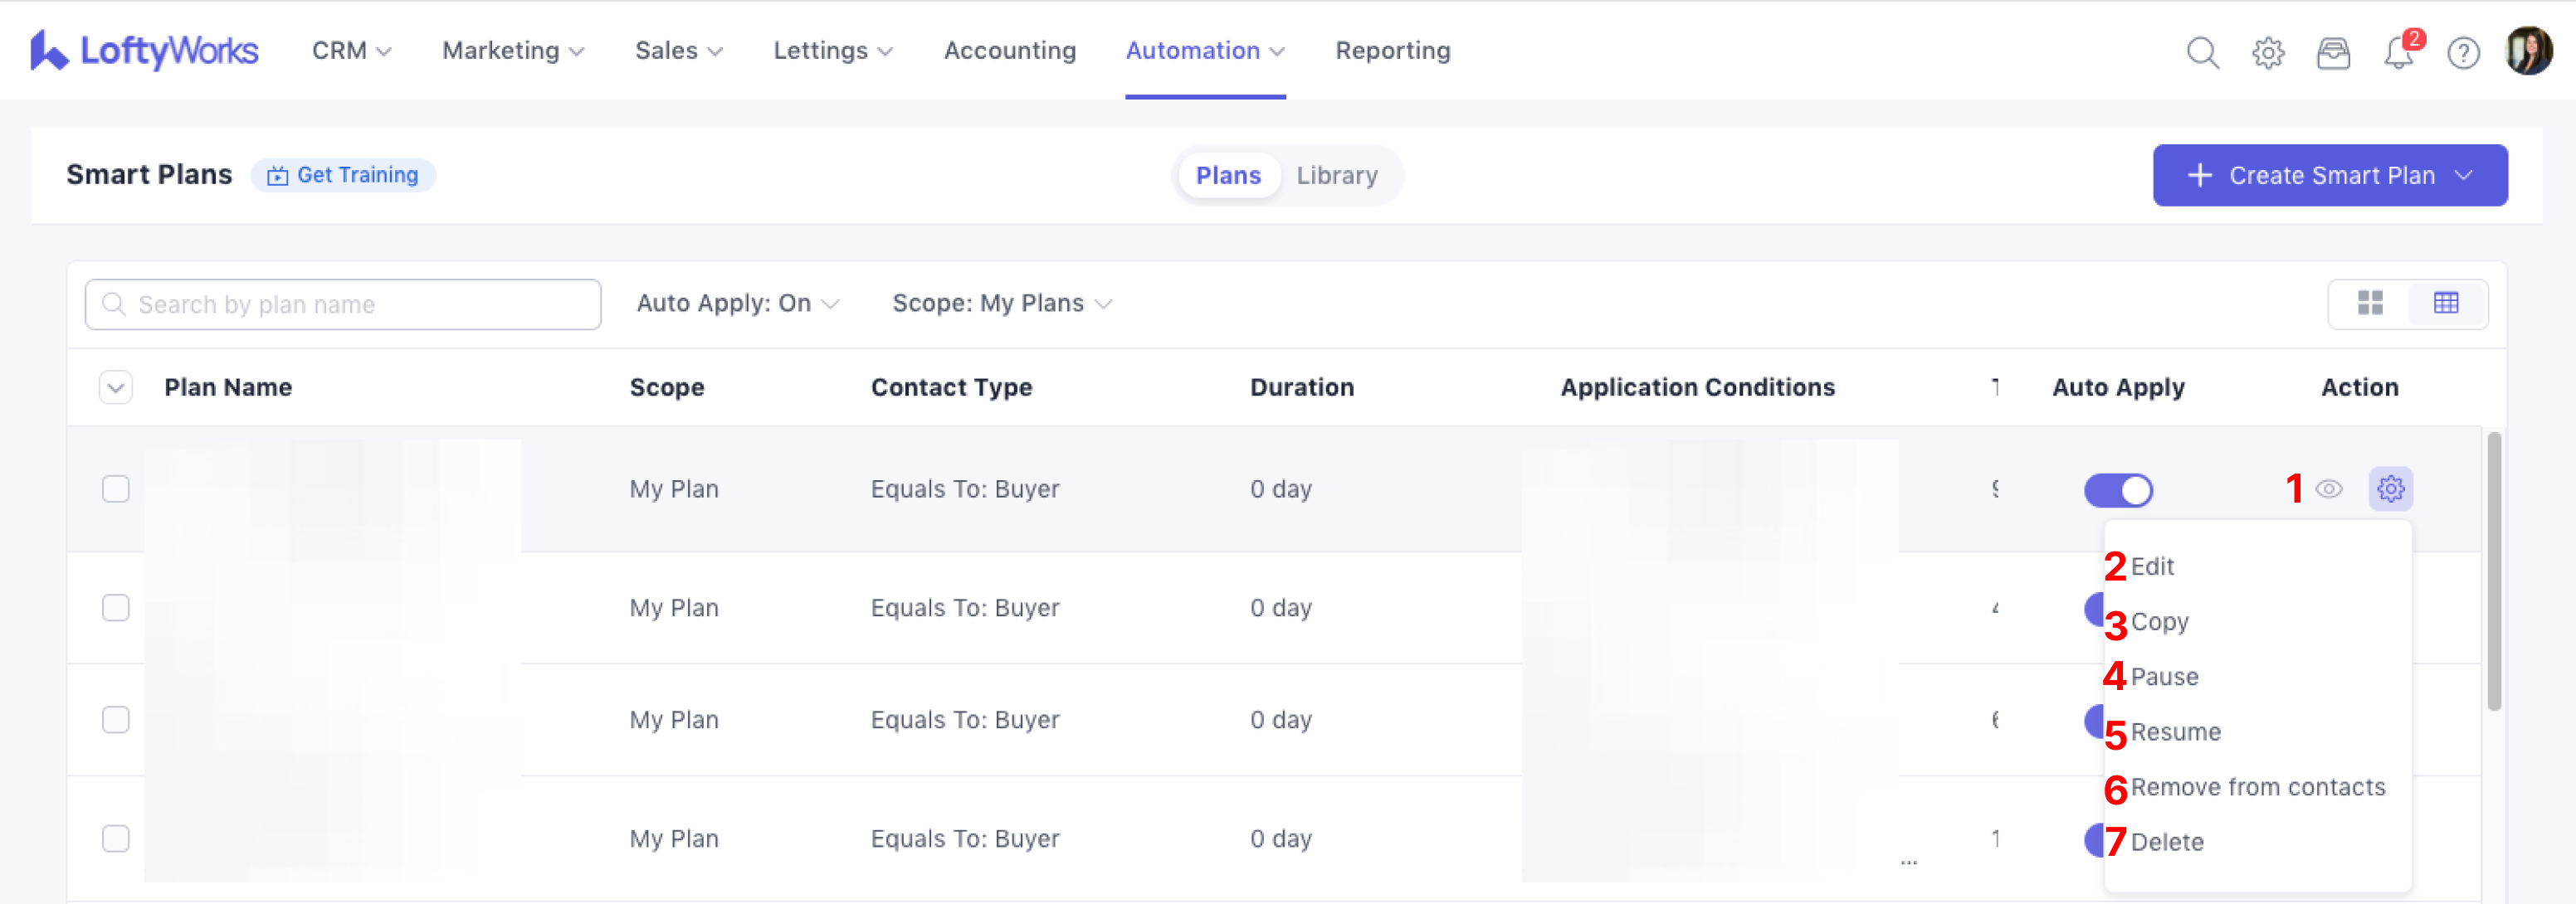Open the Scope: My Plans dropdown
This screenshot has height=904, width=2576.
click(1001, 303)
